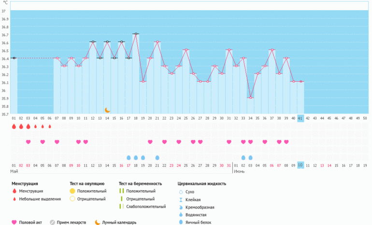Click the red drop icon next to Менструация legend
This screenshot has height=225, width=372.
[14, 191]
